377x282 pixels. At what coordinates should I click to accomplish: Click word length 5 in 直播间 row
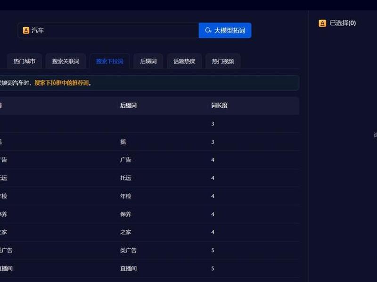tap(213, 268)
